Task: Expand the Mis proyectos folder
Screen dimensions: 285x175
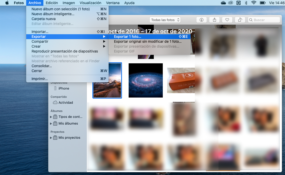Action: 51,138
